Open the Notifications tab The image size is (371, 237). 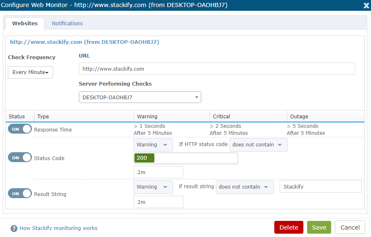point(67,23)
